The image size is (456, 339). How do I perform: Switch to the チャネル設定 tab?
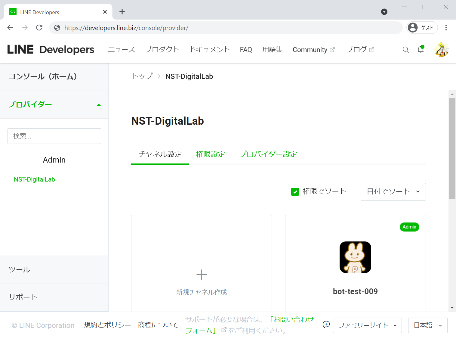click(x=160, y=154)
